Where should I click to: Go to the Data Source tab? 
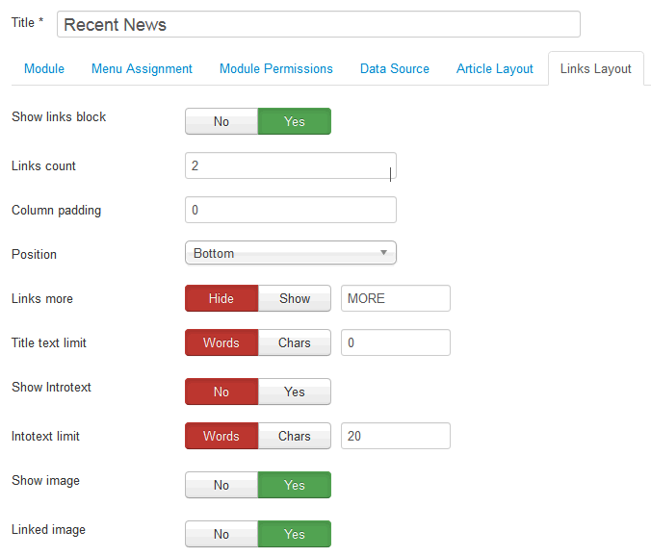[x=395, y=68]
